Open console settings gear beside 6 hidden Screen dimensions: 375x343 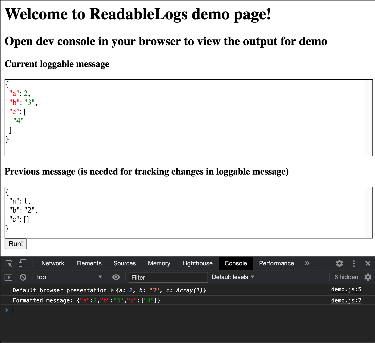[x=368, y=277]
